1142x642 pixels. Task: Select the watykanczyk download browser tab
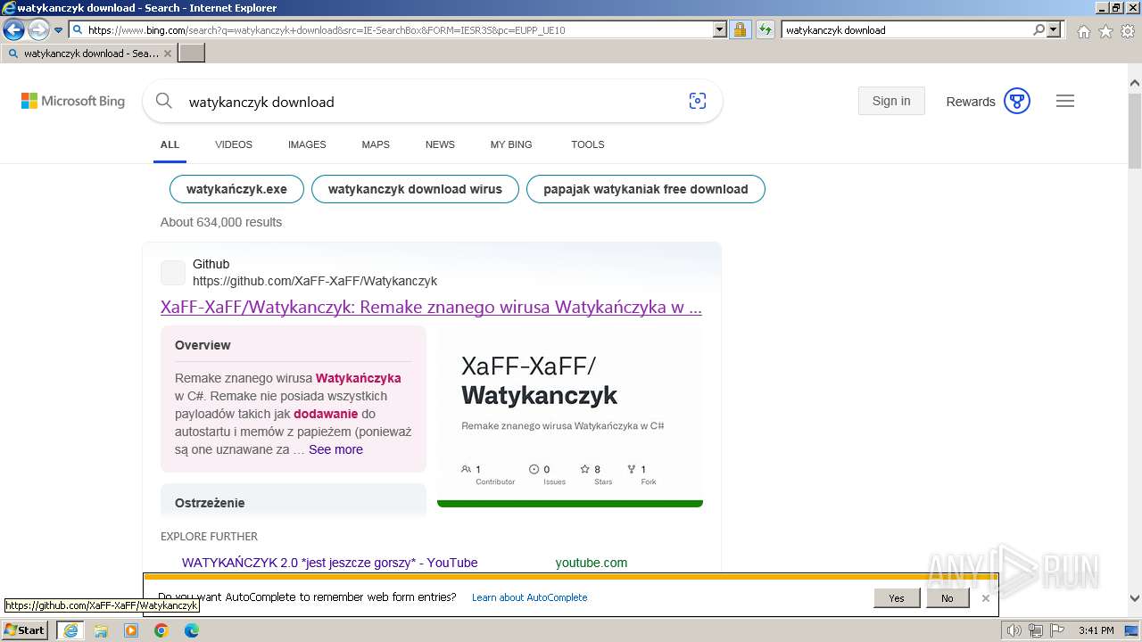(88, 53)
